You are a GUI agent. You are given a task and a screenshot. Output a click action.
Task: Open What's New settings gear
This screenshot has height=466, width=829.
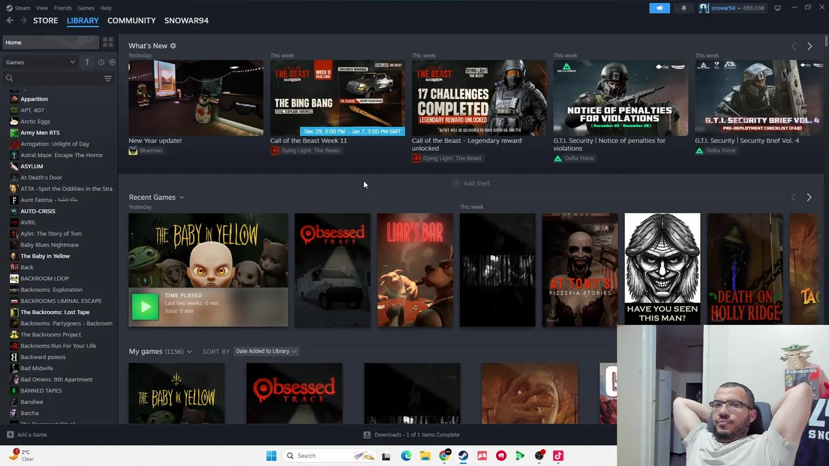click(x=173, y=46)
